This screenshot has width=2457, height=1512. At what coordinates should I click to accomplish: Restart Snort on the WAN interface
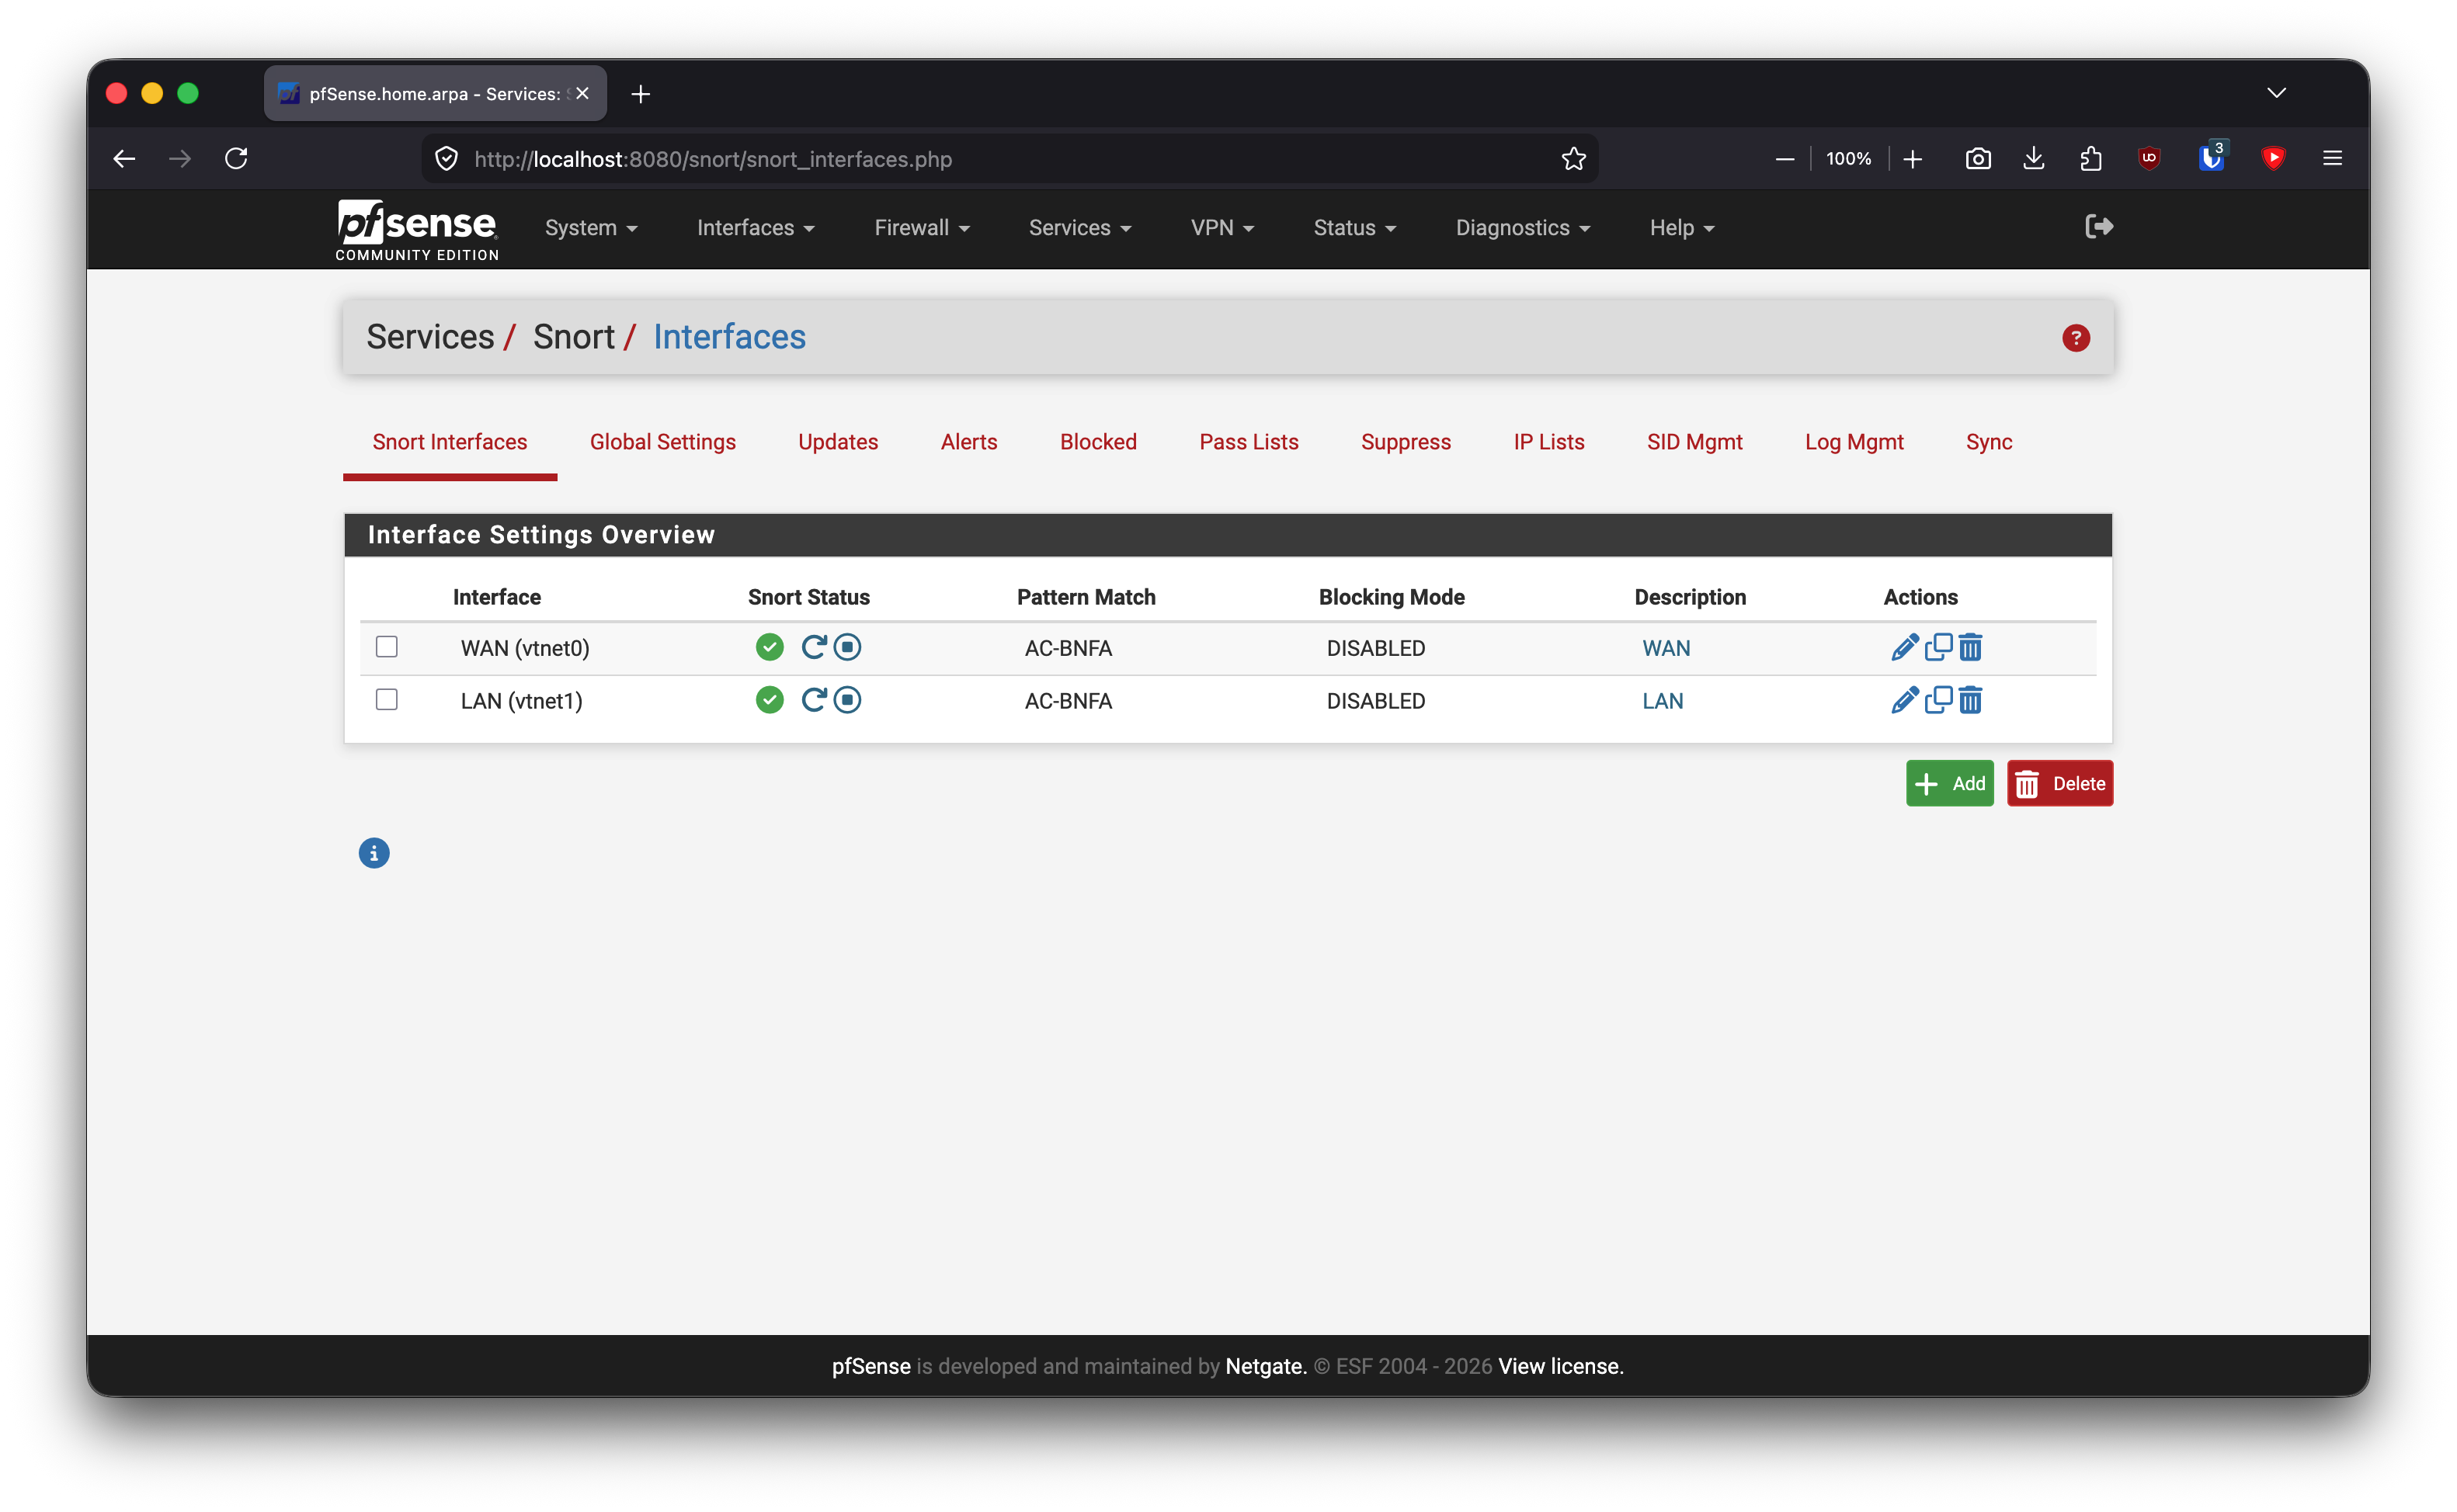pyautogui.click(x=813, y=647)
